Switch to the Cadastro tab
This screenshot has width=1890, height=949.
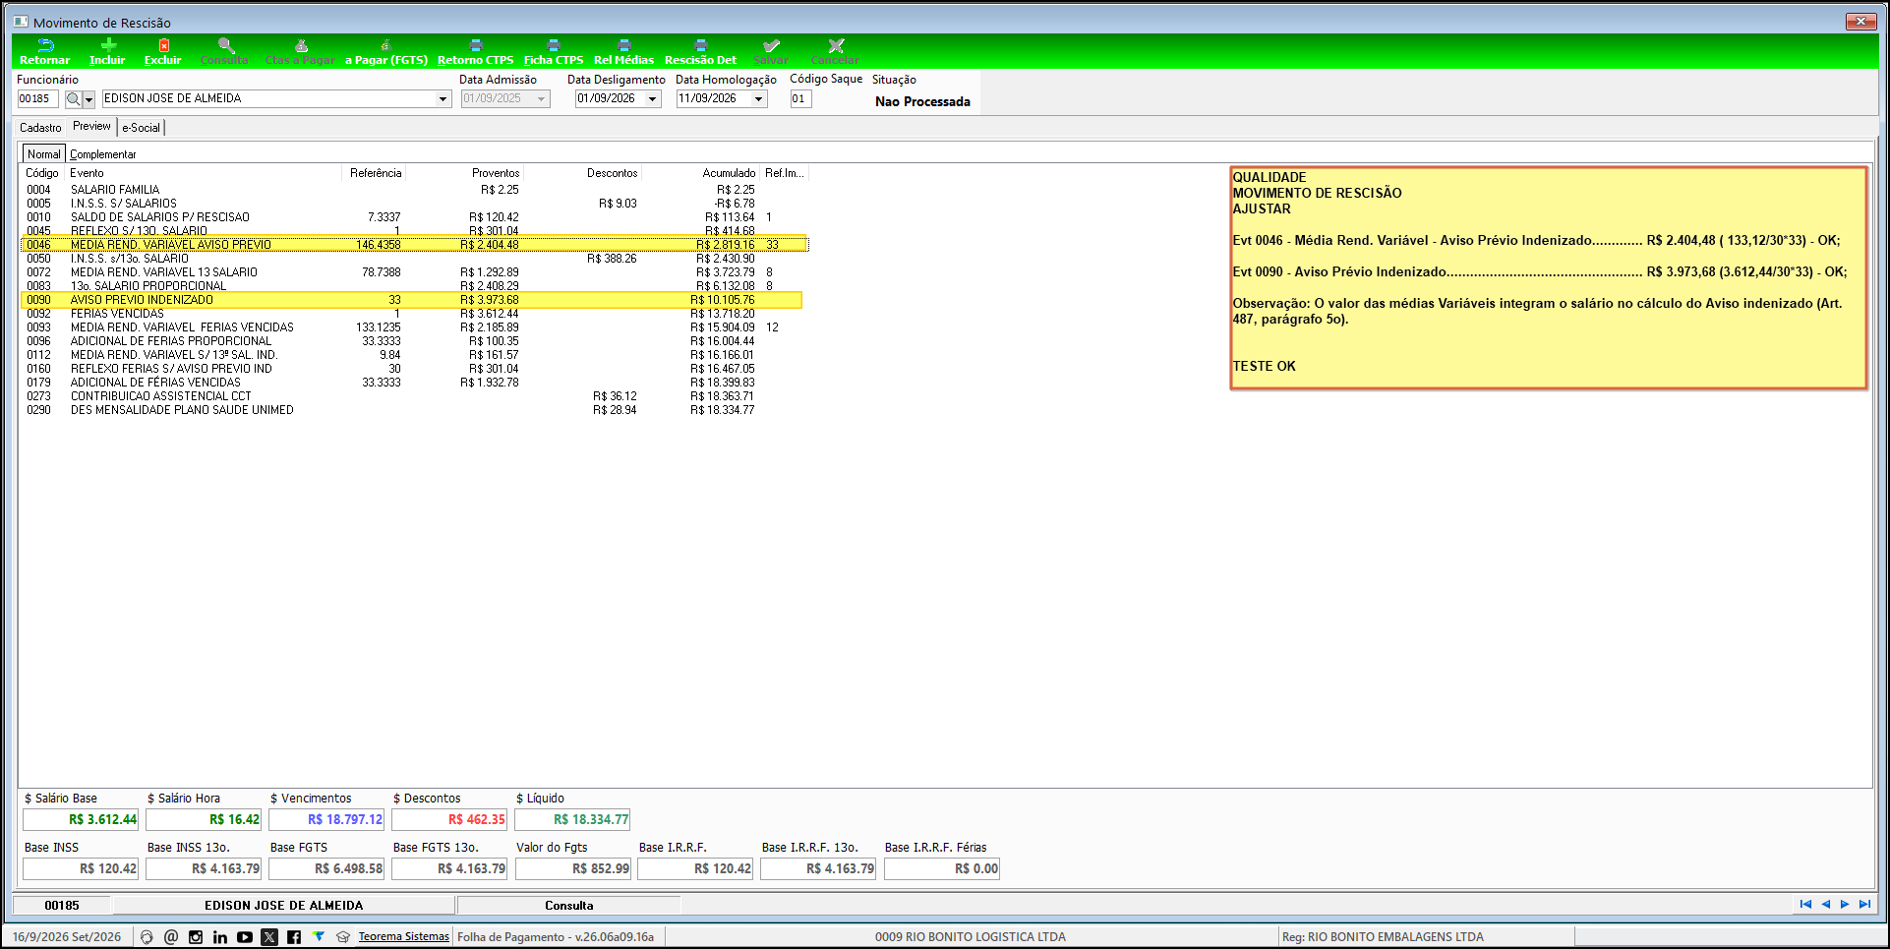click(x=40, y=128)
